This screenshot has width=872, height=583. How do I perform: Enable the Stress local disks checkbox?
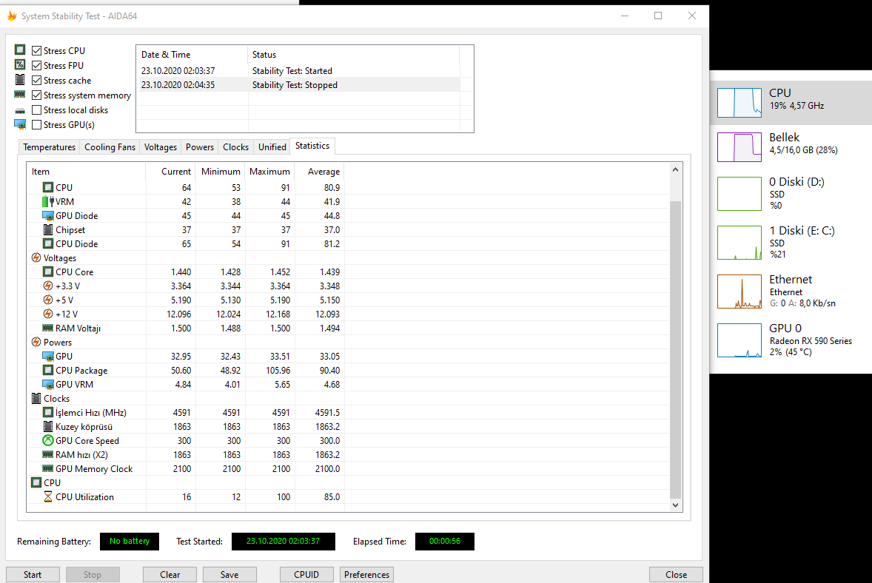click(37, 110)
